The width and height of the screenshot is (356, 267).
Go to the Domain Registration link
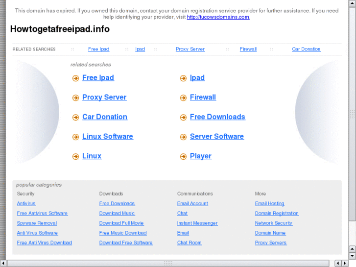pyautogui.click(x=277, y=214)
